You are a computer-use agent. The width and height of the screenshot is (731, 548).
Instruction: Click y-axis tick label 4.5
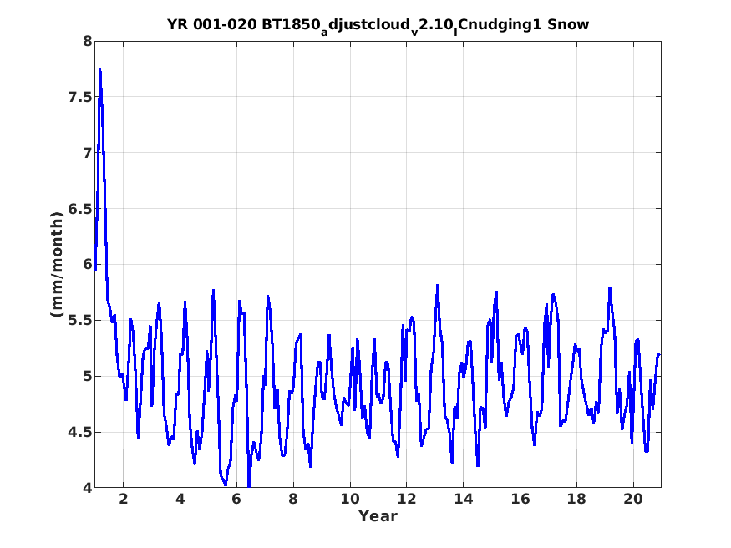80,433
